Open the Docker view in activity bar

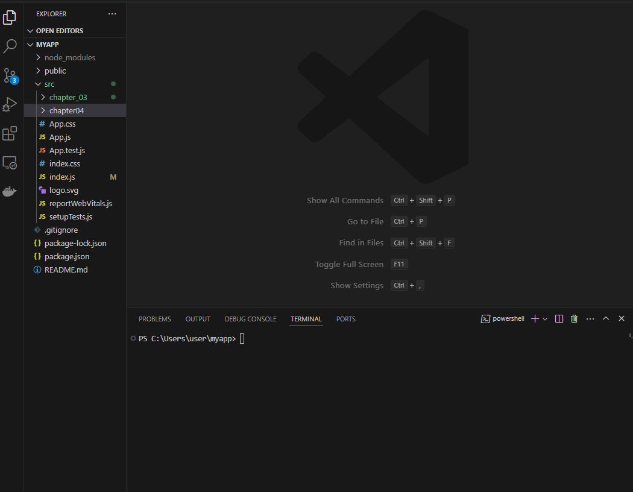pyautogui.click(x=10, y=191)
